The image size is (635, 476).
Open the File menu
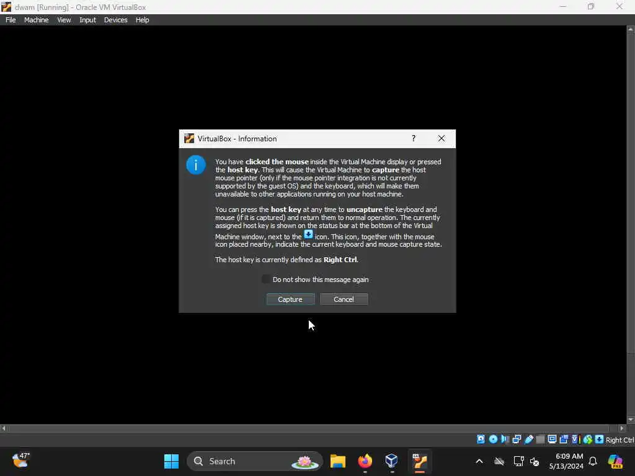tap(11, 20)
